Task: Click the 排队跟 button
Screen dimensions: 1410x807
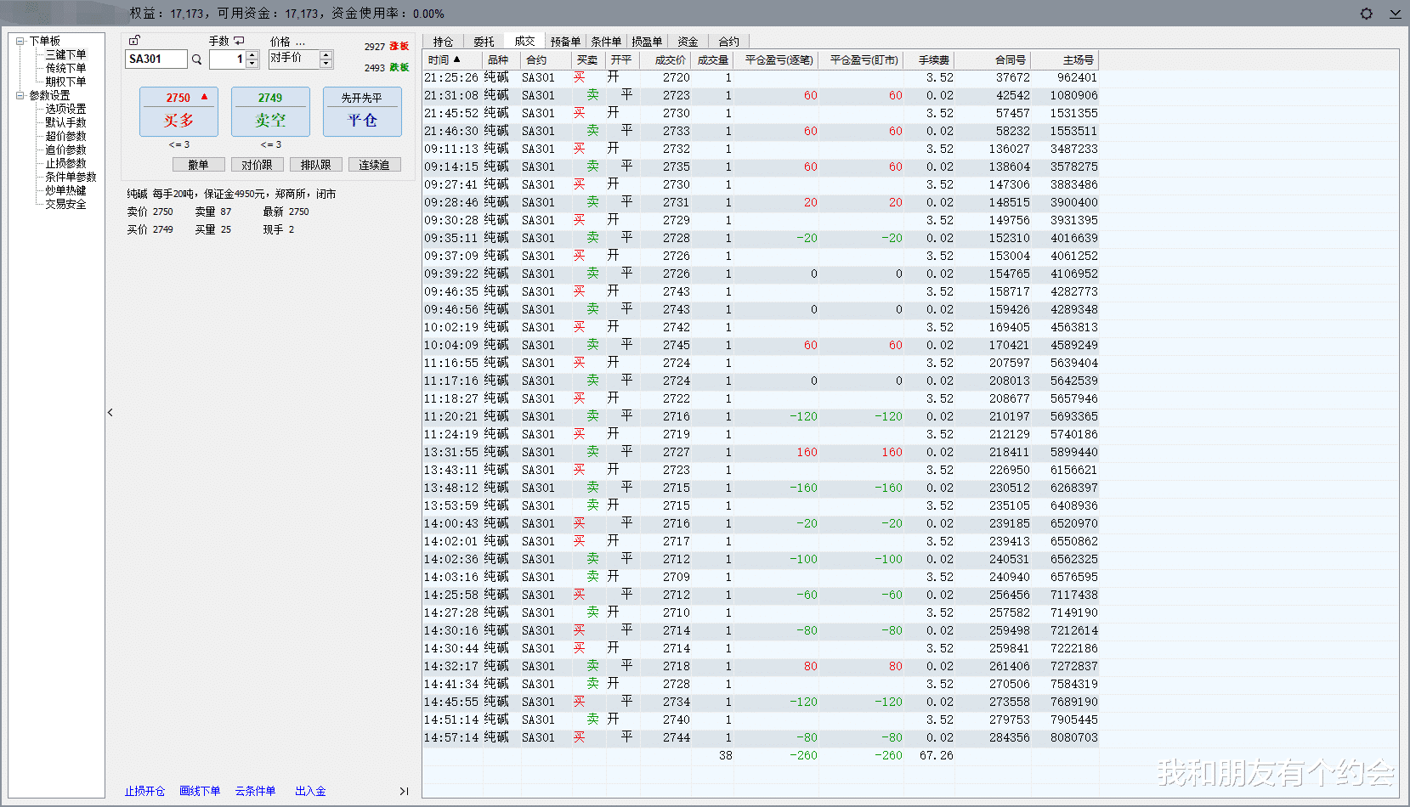Action: [x=315, y=165]
